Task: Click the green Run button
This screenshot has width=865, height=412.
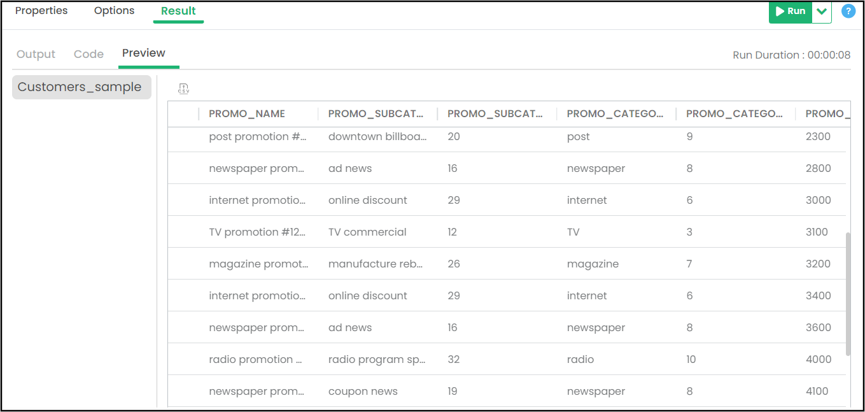Action: tap(791, 11)
